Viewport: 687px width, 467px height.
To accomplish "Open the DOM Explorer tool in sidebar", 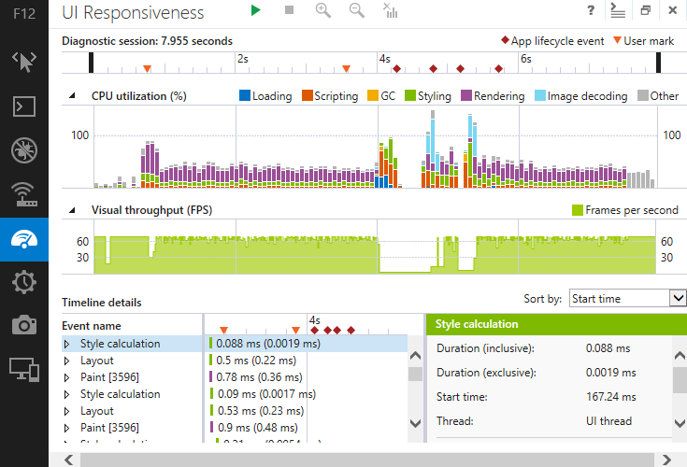I will coord(24,62).
